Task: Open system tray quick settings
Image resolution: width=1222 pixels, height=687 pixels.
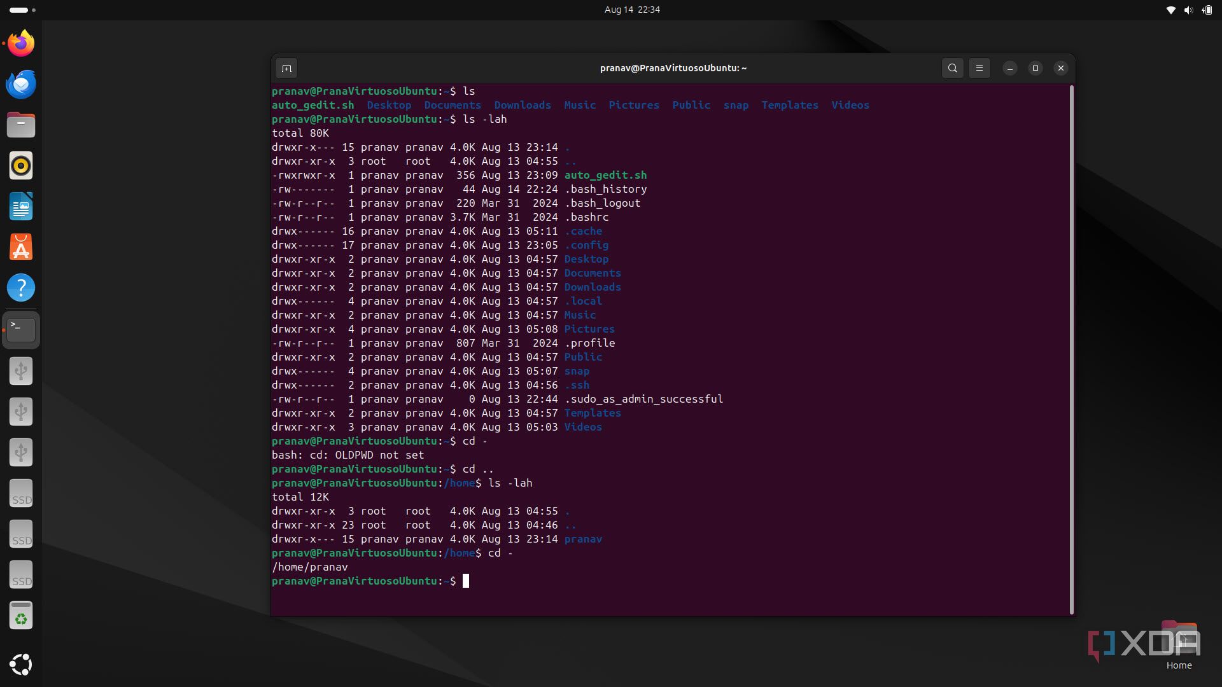Action: coord(1188,10)
